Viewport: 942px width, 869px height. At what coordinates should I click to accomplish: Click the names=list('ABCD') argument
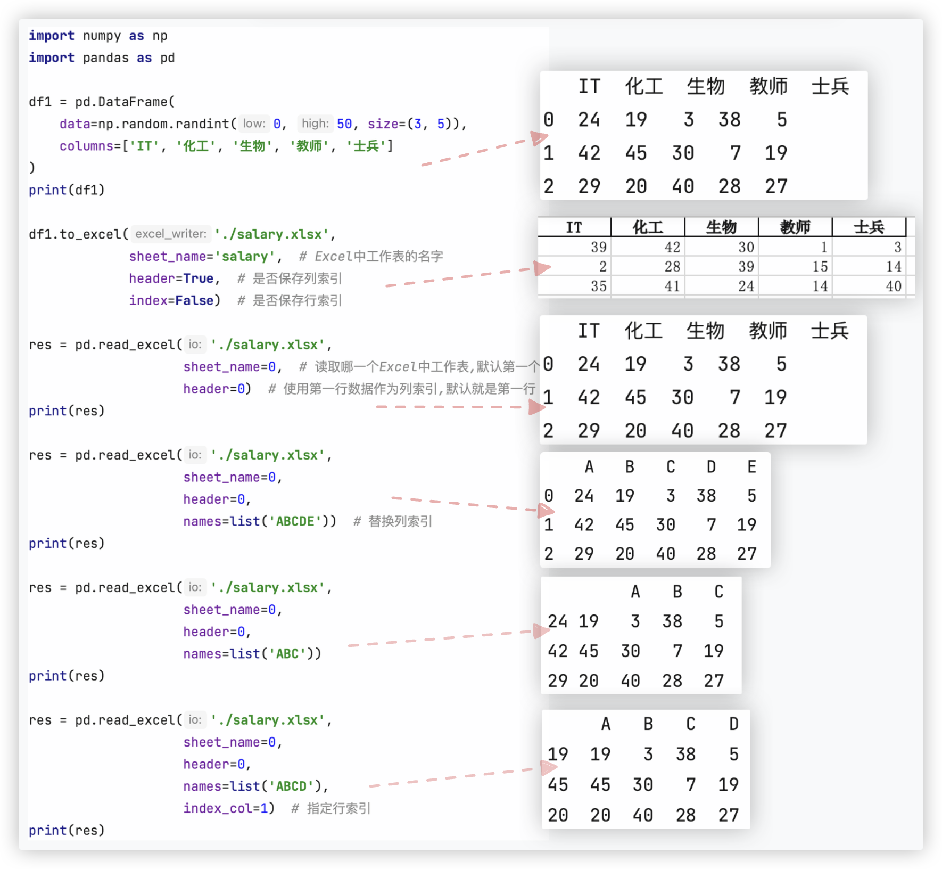pyautogui.click(x=255, y=786)
